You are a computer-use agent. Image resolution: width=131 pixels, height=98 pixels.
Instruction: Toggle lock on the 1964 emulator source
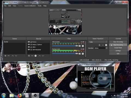tap(31, 50)
